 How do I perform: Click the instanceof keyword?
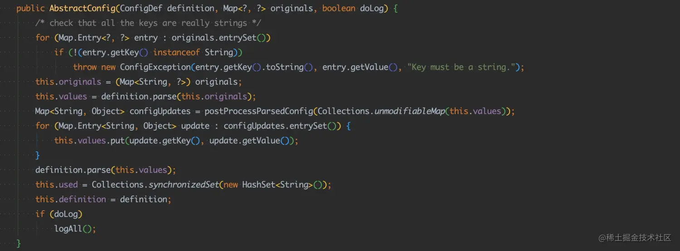[x=176, y=52]
